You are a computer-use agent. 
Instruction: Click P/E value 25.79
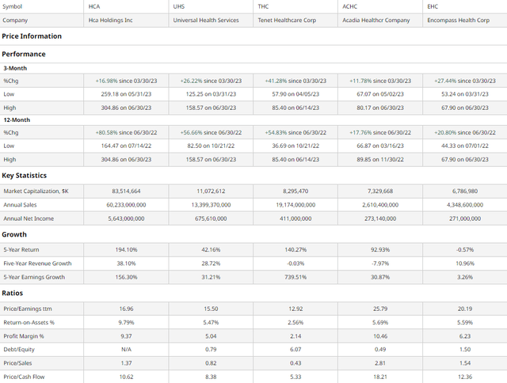(x=380, y=309)
